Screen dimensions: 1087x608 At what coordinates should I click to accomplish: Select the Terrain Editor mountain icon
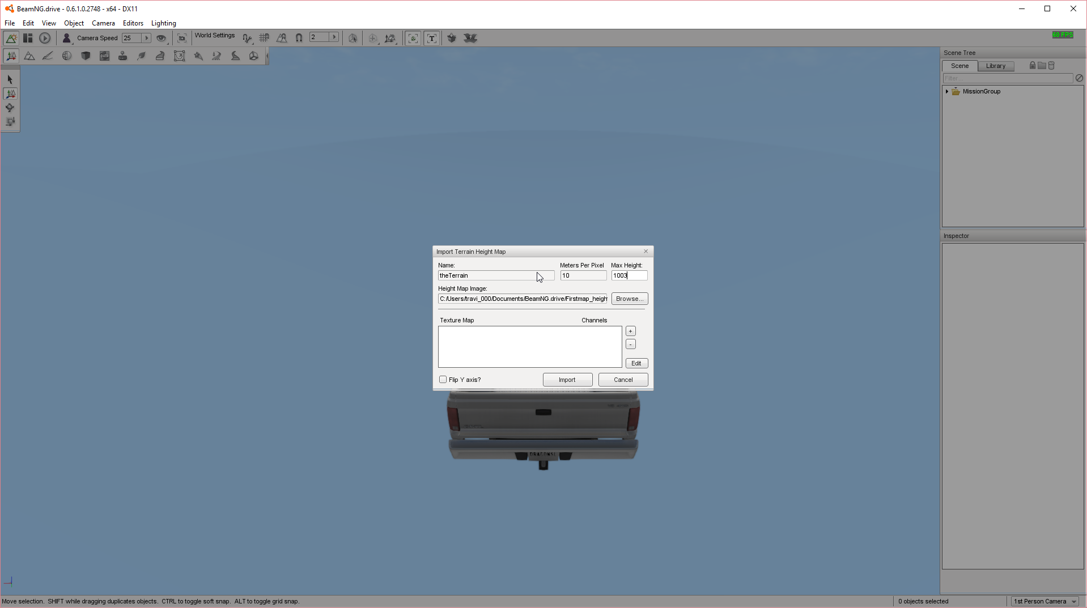[x=29, y=56]
